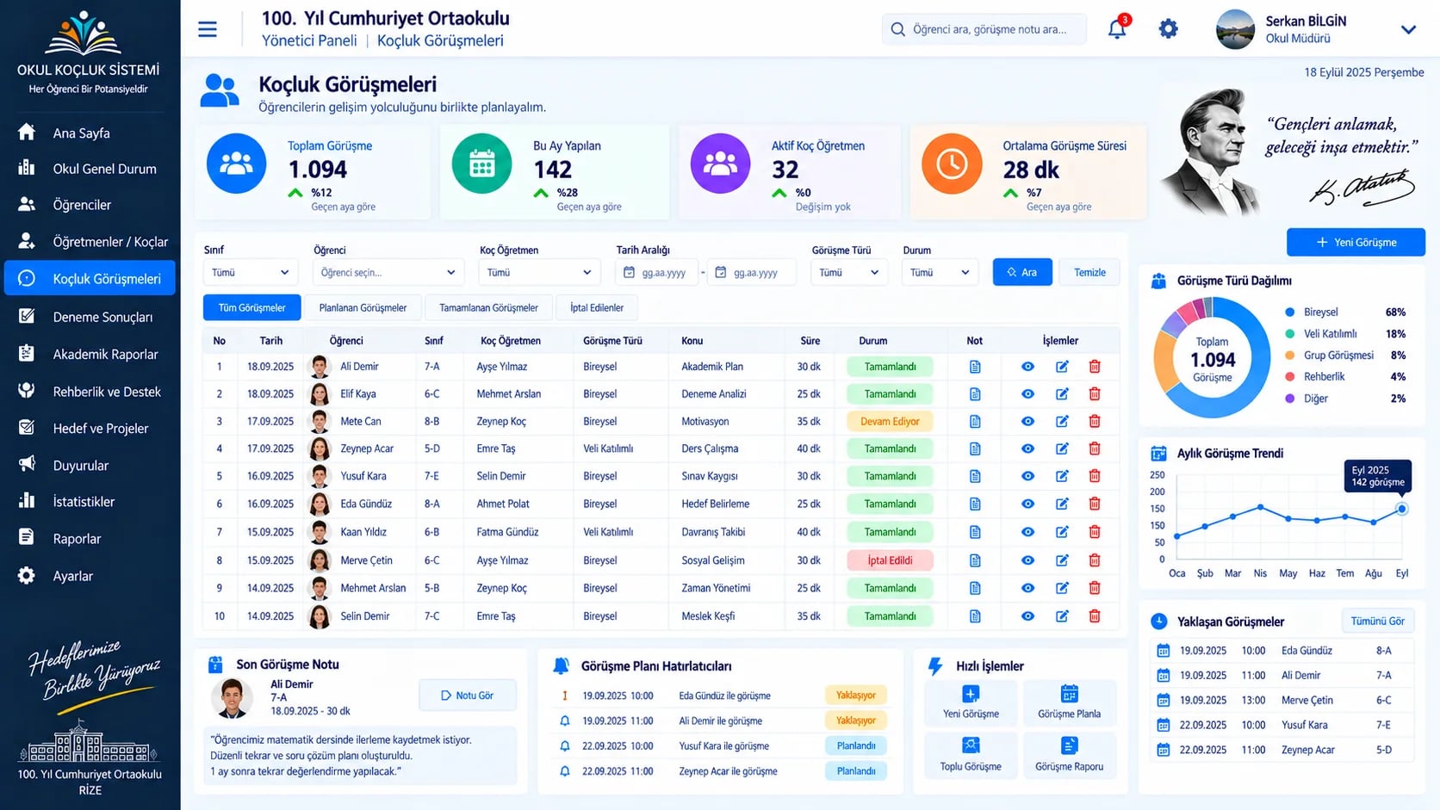This screenshot has height=810, width=1440.
Task: View details eye for Ali Demir row
Action: click(x=1027, y=367)
